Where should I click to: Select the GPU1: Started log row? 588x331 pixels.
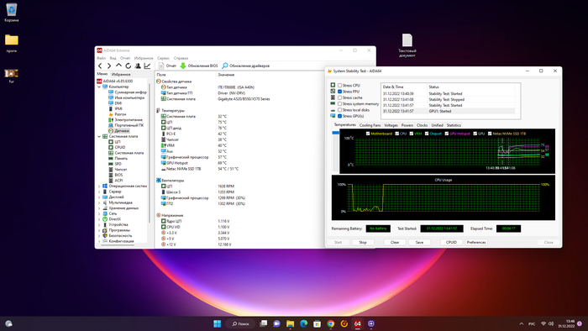click(x=448, y=112)
